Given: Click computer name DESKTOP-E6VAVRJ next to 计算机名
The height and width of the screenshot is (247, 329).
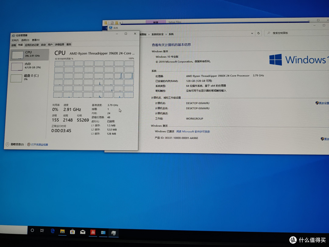Looking at the screenshot, I should pyautogui.click(x=198, y=103).
